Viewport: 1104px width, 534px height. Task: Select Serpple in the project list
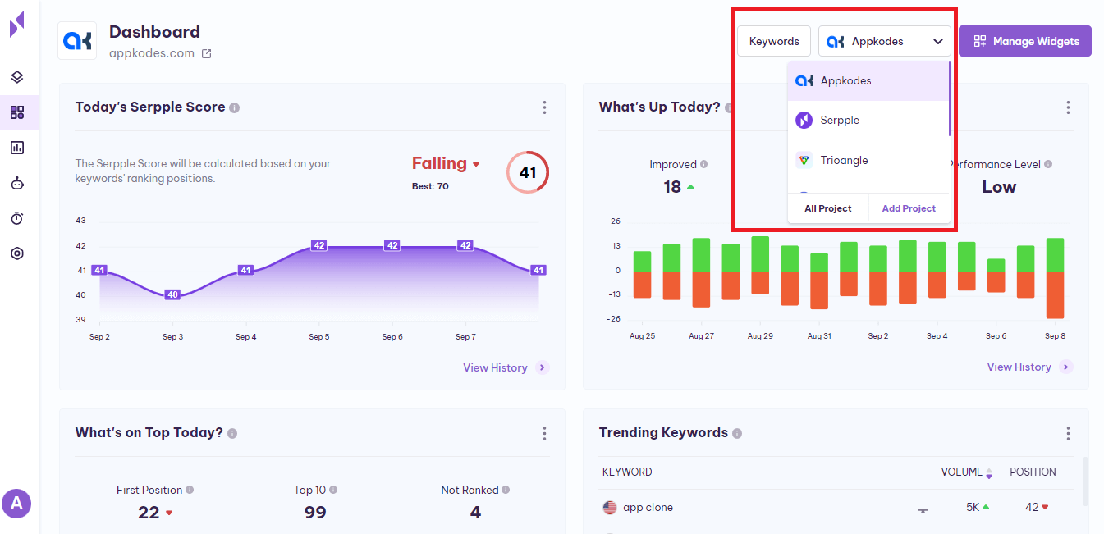point(868,121)
